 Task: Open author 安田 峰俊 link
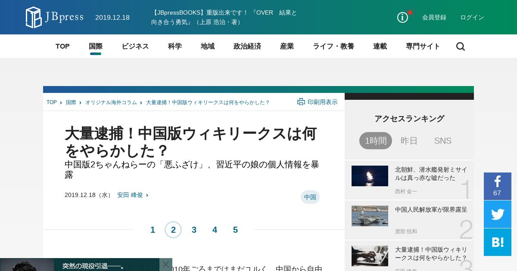point(130,195)
